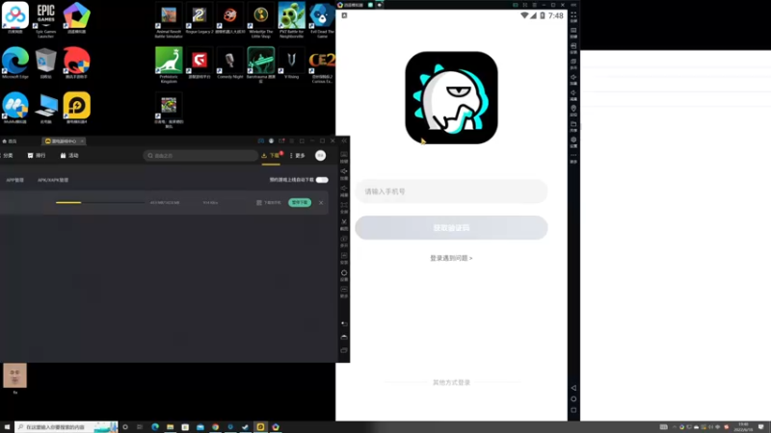Open Chrome from the Windows taskbar
This screenshot has height=433, width=771.
215,427
